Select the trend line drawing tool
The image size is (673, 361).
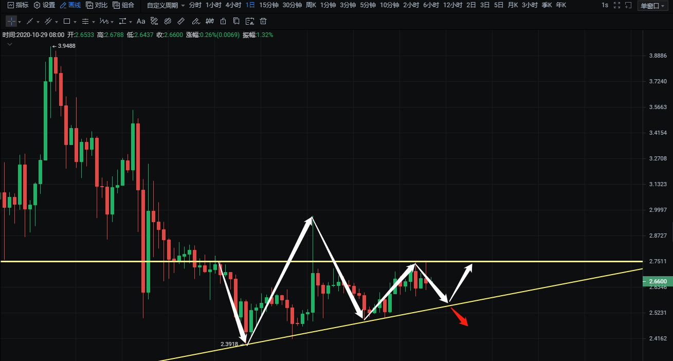tap(30, 22)
